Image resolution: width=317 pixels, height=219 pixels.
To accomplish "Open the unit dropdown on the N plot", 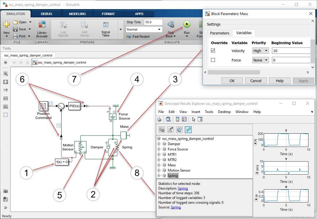I will click(255, 144).
